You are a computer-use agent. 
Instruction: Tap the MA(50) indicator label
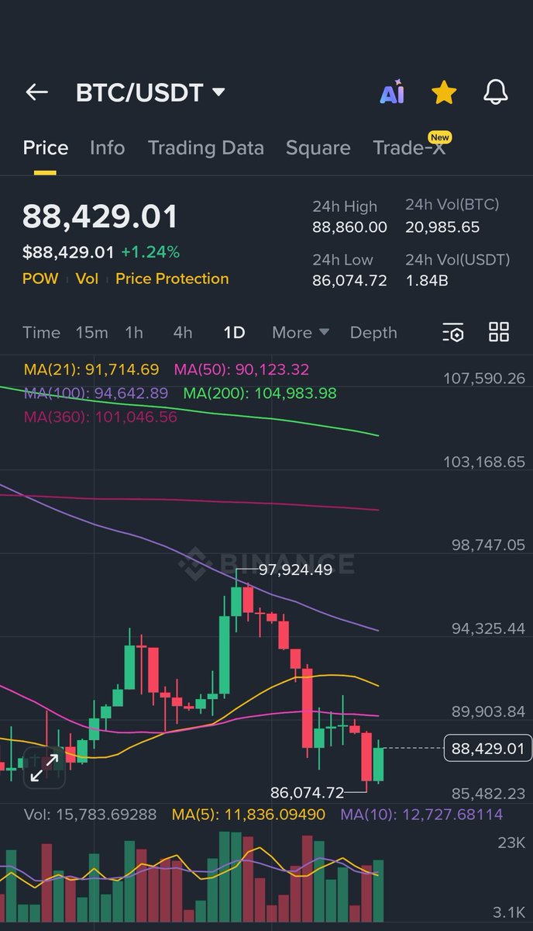click(241, 369)
